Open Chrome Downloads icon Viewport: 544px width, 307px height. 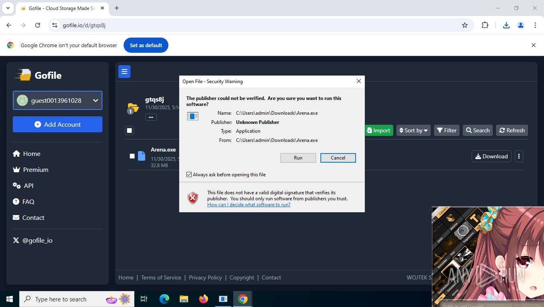click(x=506, y=25)
